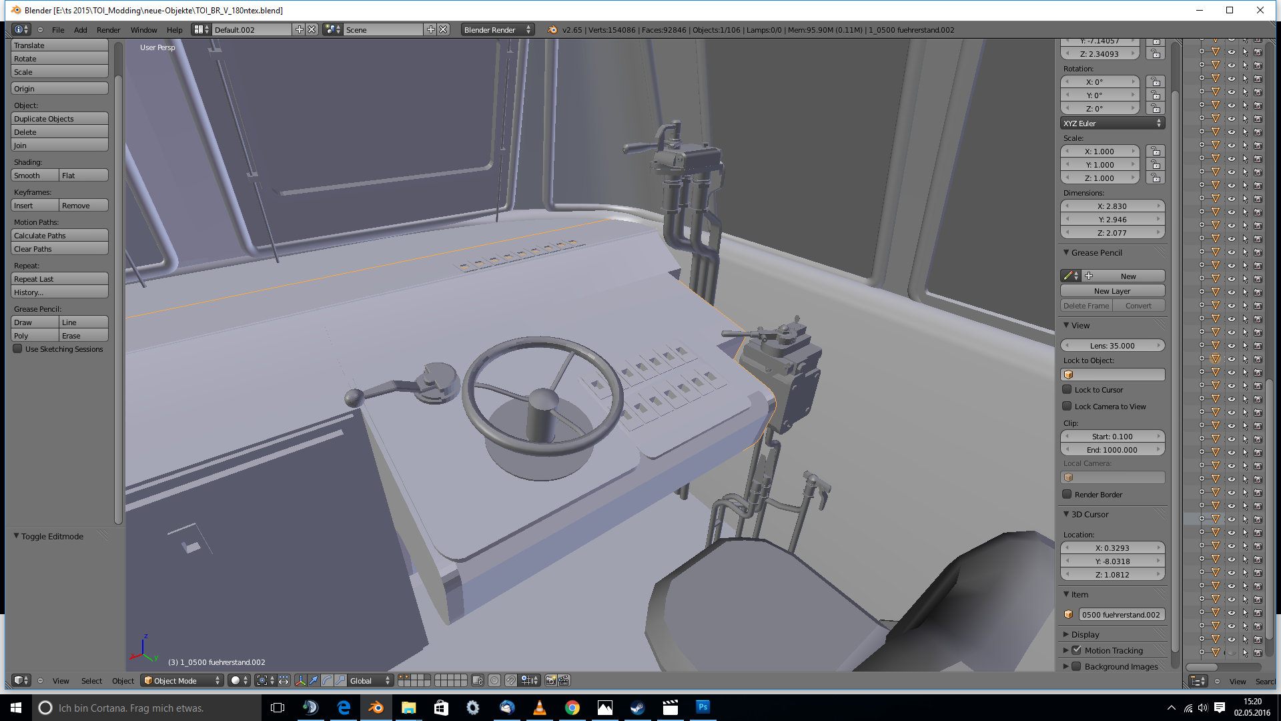Enable Use Sketching Sessions checkbox
Viewport: 1281px width, 721px height.
18,349
